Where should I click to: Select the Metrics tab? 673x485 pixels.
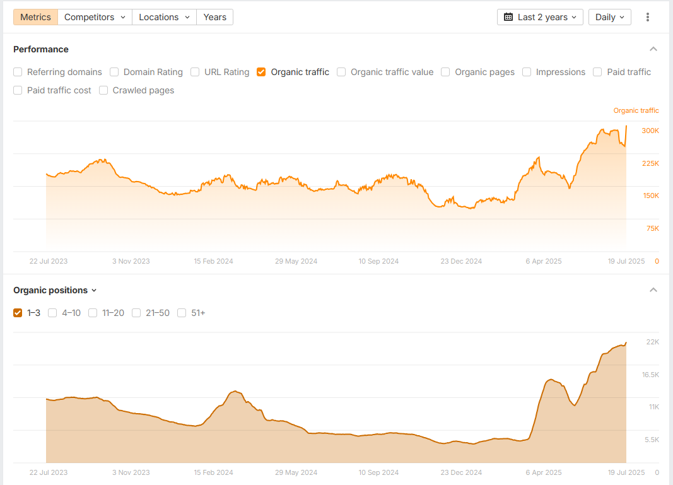pos(35,17)
